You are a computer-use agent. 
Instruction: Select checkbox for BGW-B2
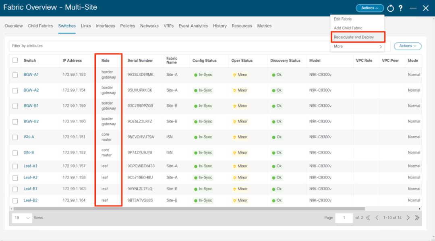15,122
